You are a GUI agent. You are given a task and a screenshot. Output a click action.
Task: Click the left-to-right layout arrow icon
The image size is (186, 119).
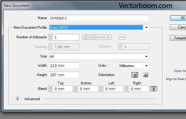pyautogui.click(x=122, y=37)
